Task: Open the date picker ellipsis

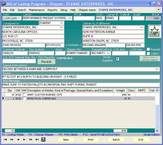Action: click(19, 18)
